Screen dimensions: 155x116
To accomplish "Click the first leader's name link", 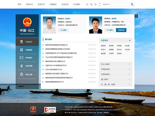I will click(x=68, y=18).
